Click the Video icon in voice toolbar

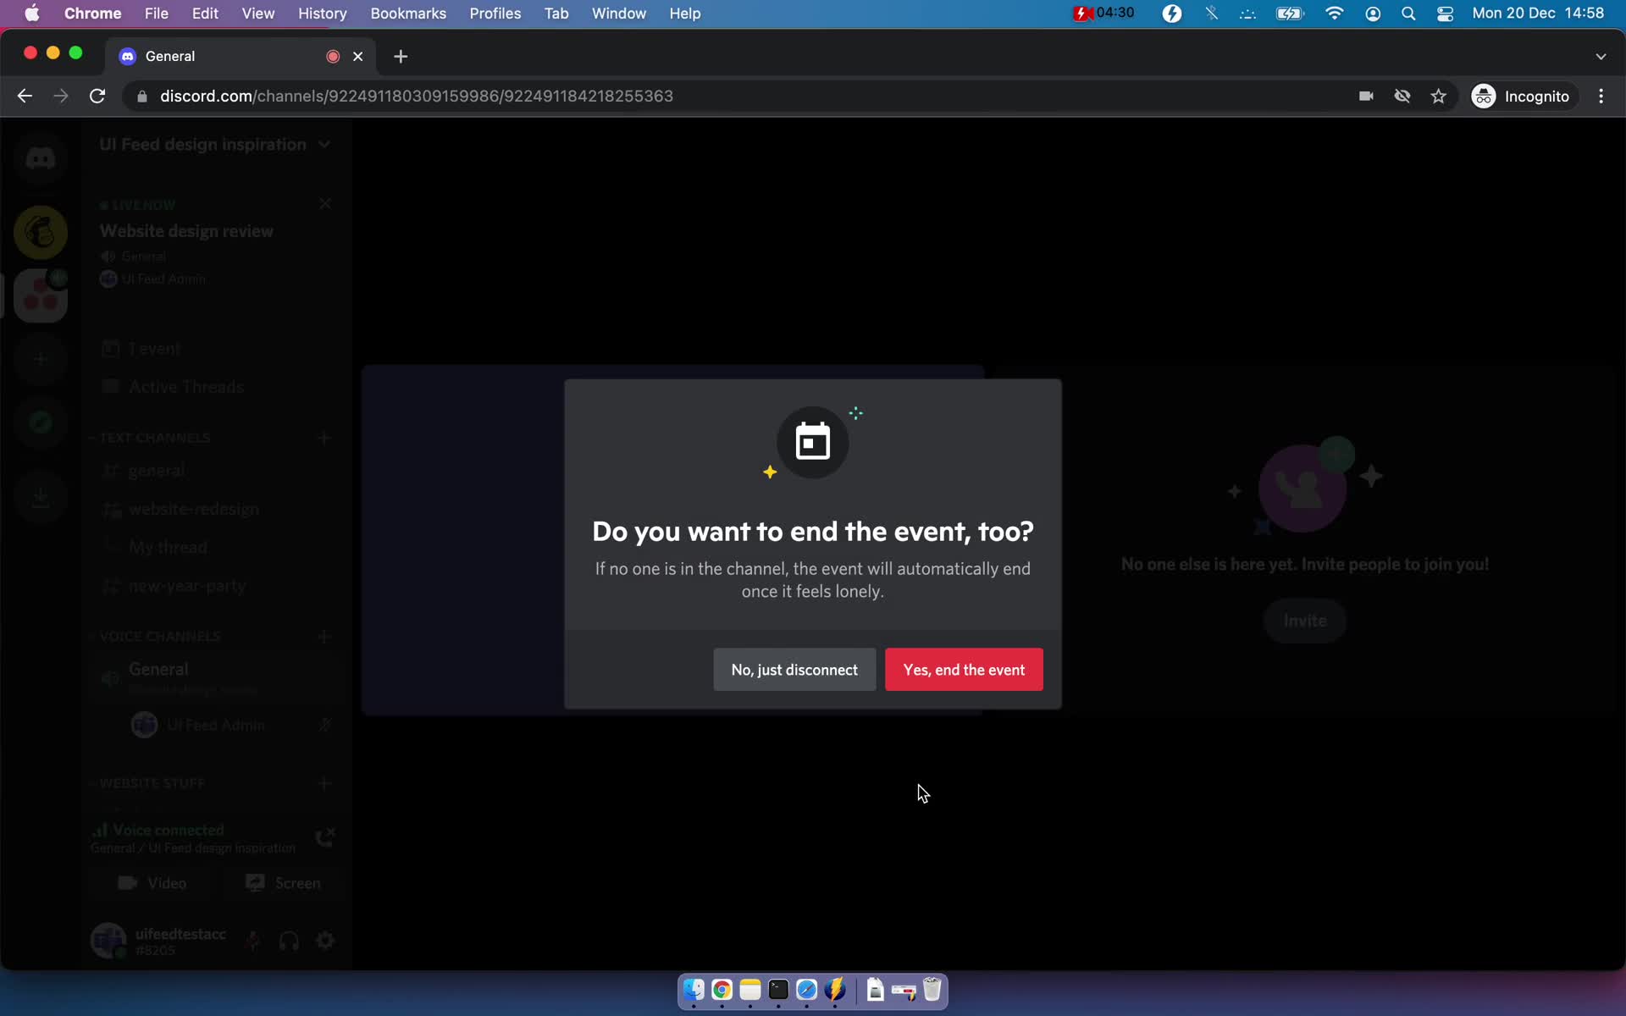(152, 882)
